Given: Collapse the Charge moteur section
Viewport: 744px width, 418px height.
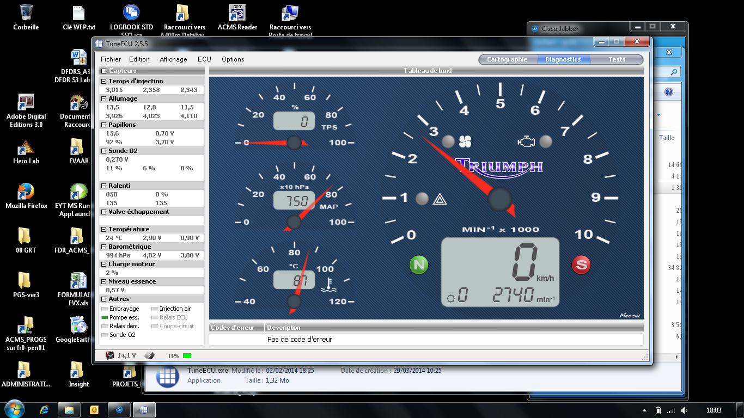Looking at the screenshot, I should coord(103,264).
